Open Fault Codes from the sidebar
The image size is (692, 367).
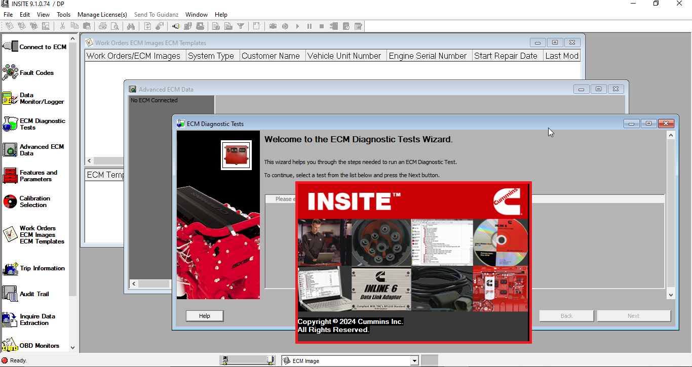pyautogui.click(x=11, y=72)
